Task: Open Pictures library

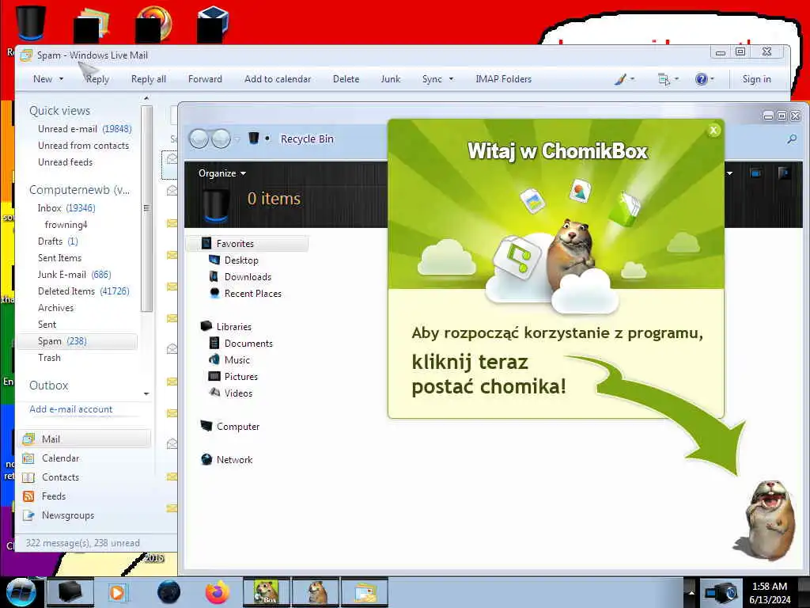Action: click(x=240, y=376)
